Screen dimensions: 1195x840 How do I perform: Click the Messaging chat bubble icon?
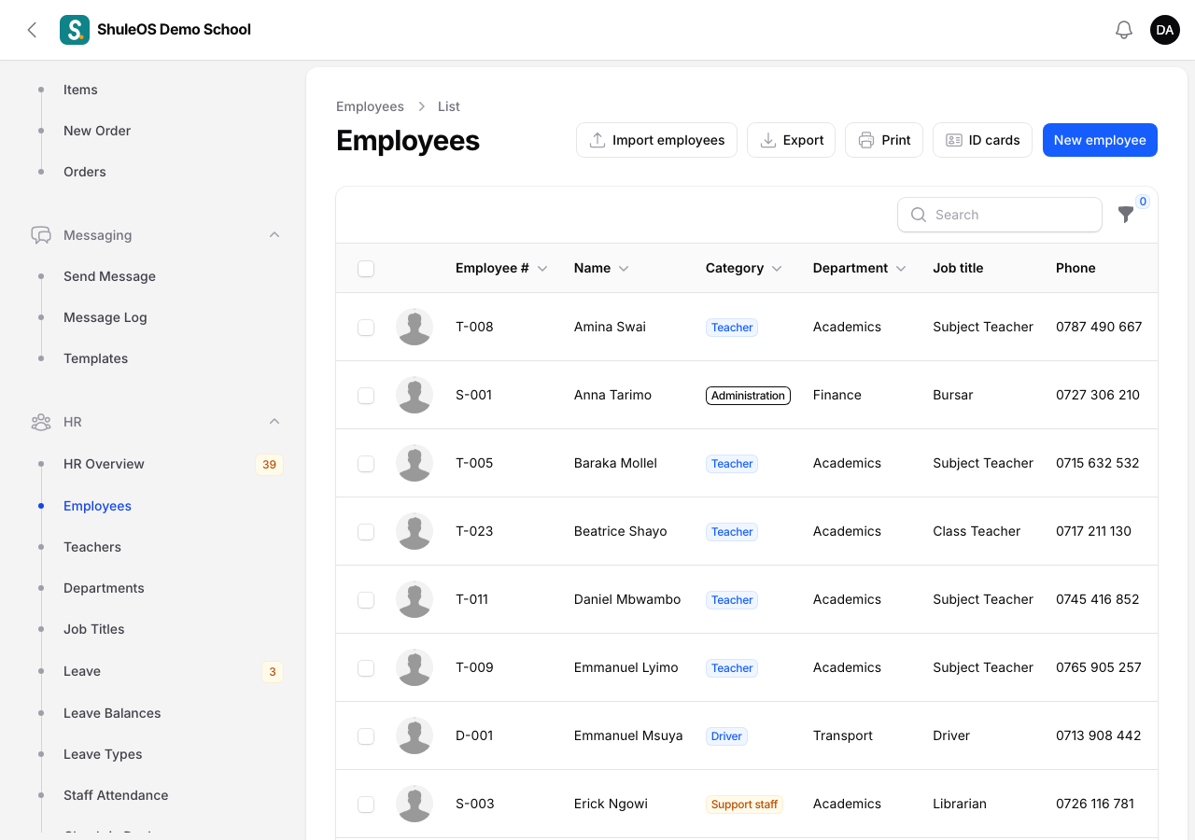(41, 235)
